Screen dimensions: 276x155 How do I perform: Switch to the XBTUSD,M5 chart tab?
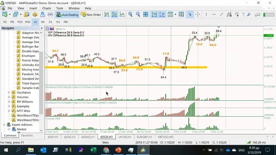(x=166, y=137)
